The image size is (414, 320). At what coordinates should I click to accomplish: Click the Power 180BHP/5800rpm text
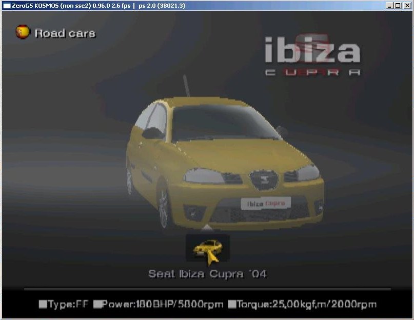[x=162, y=304]
